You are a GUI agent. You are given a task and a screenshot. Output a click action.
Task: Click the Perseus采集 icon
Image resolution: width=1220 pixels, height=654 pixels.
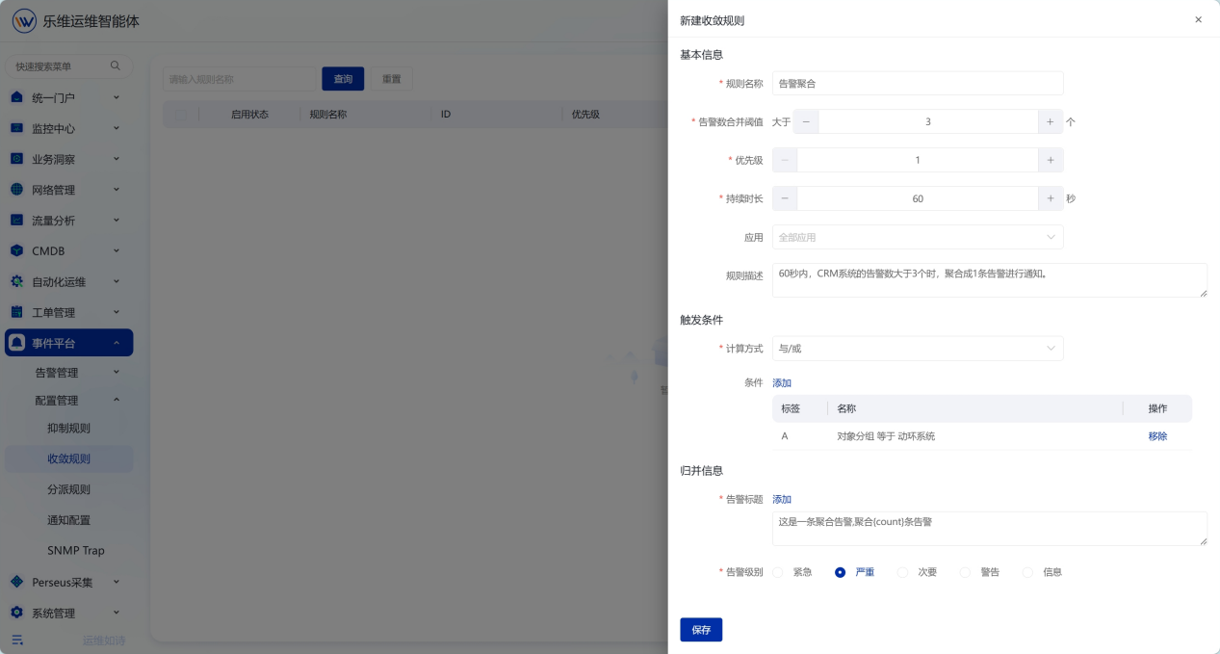pyautogui.click(x=16, y=582)
